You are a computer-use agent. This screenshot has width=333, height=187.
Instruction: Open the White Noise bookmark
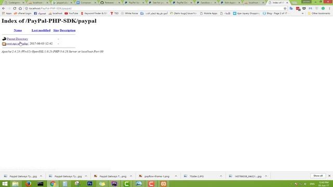coord(130,14)
